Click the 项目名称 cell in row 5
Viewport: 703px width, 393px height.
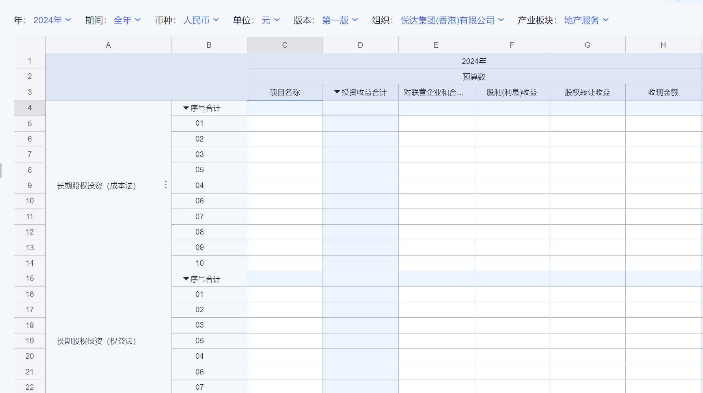285,123
